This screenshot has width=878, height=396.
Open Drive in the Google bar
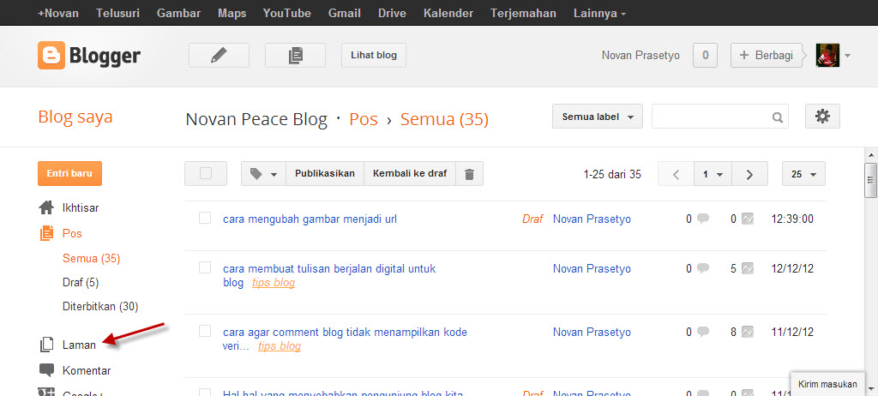click(392, 13)
